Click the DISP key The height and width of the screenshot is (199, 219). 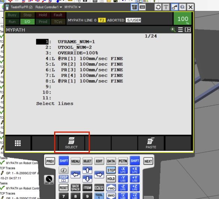point(63,179)
